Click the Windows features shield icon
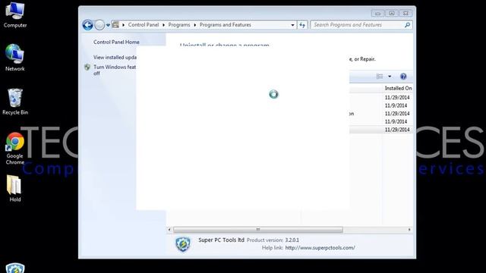Screen dimensions: 486x273 coord(87,67)
